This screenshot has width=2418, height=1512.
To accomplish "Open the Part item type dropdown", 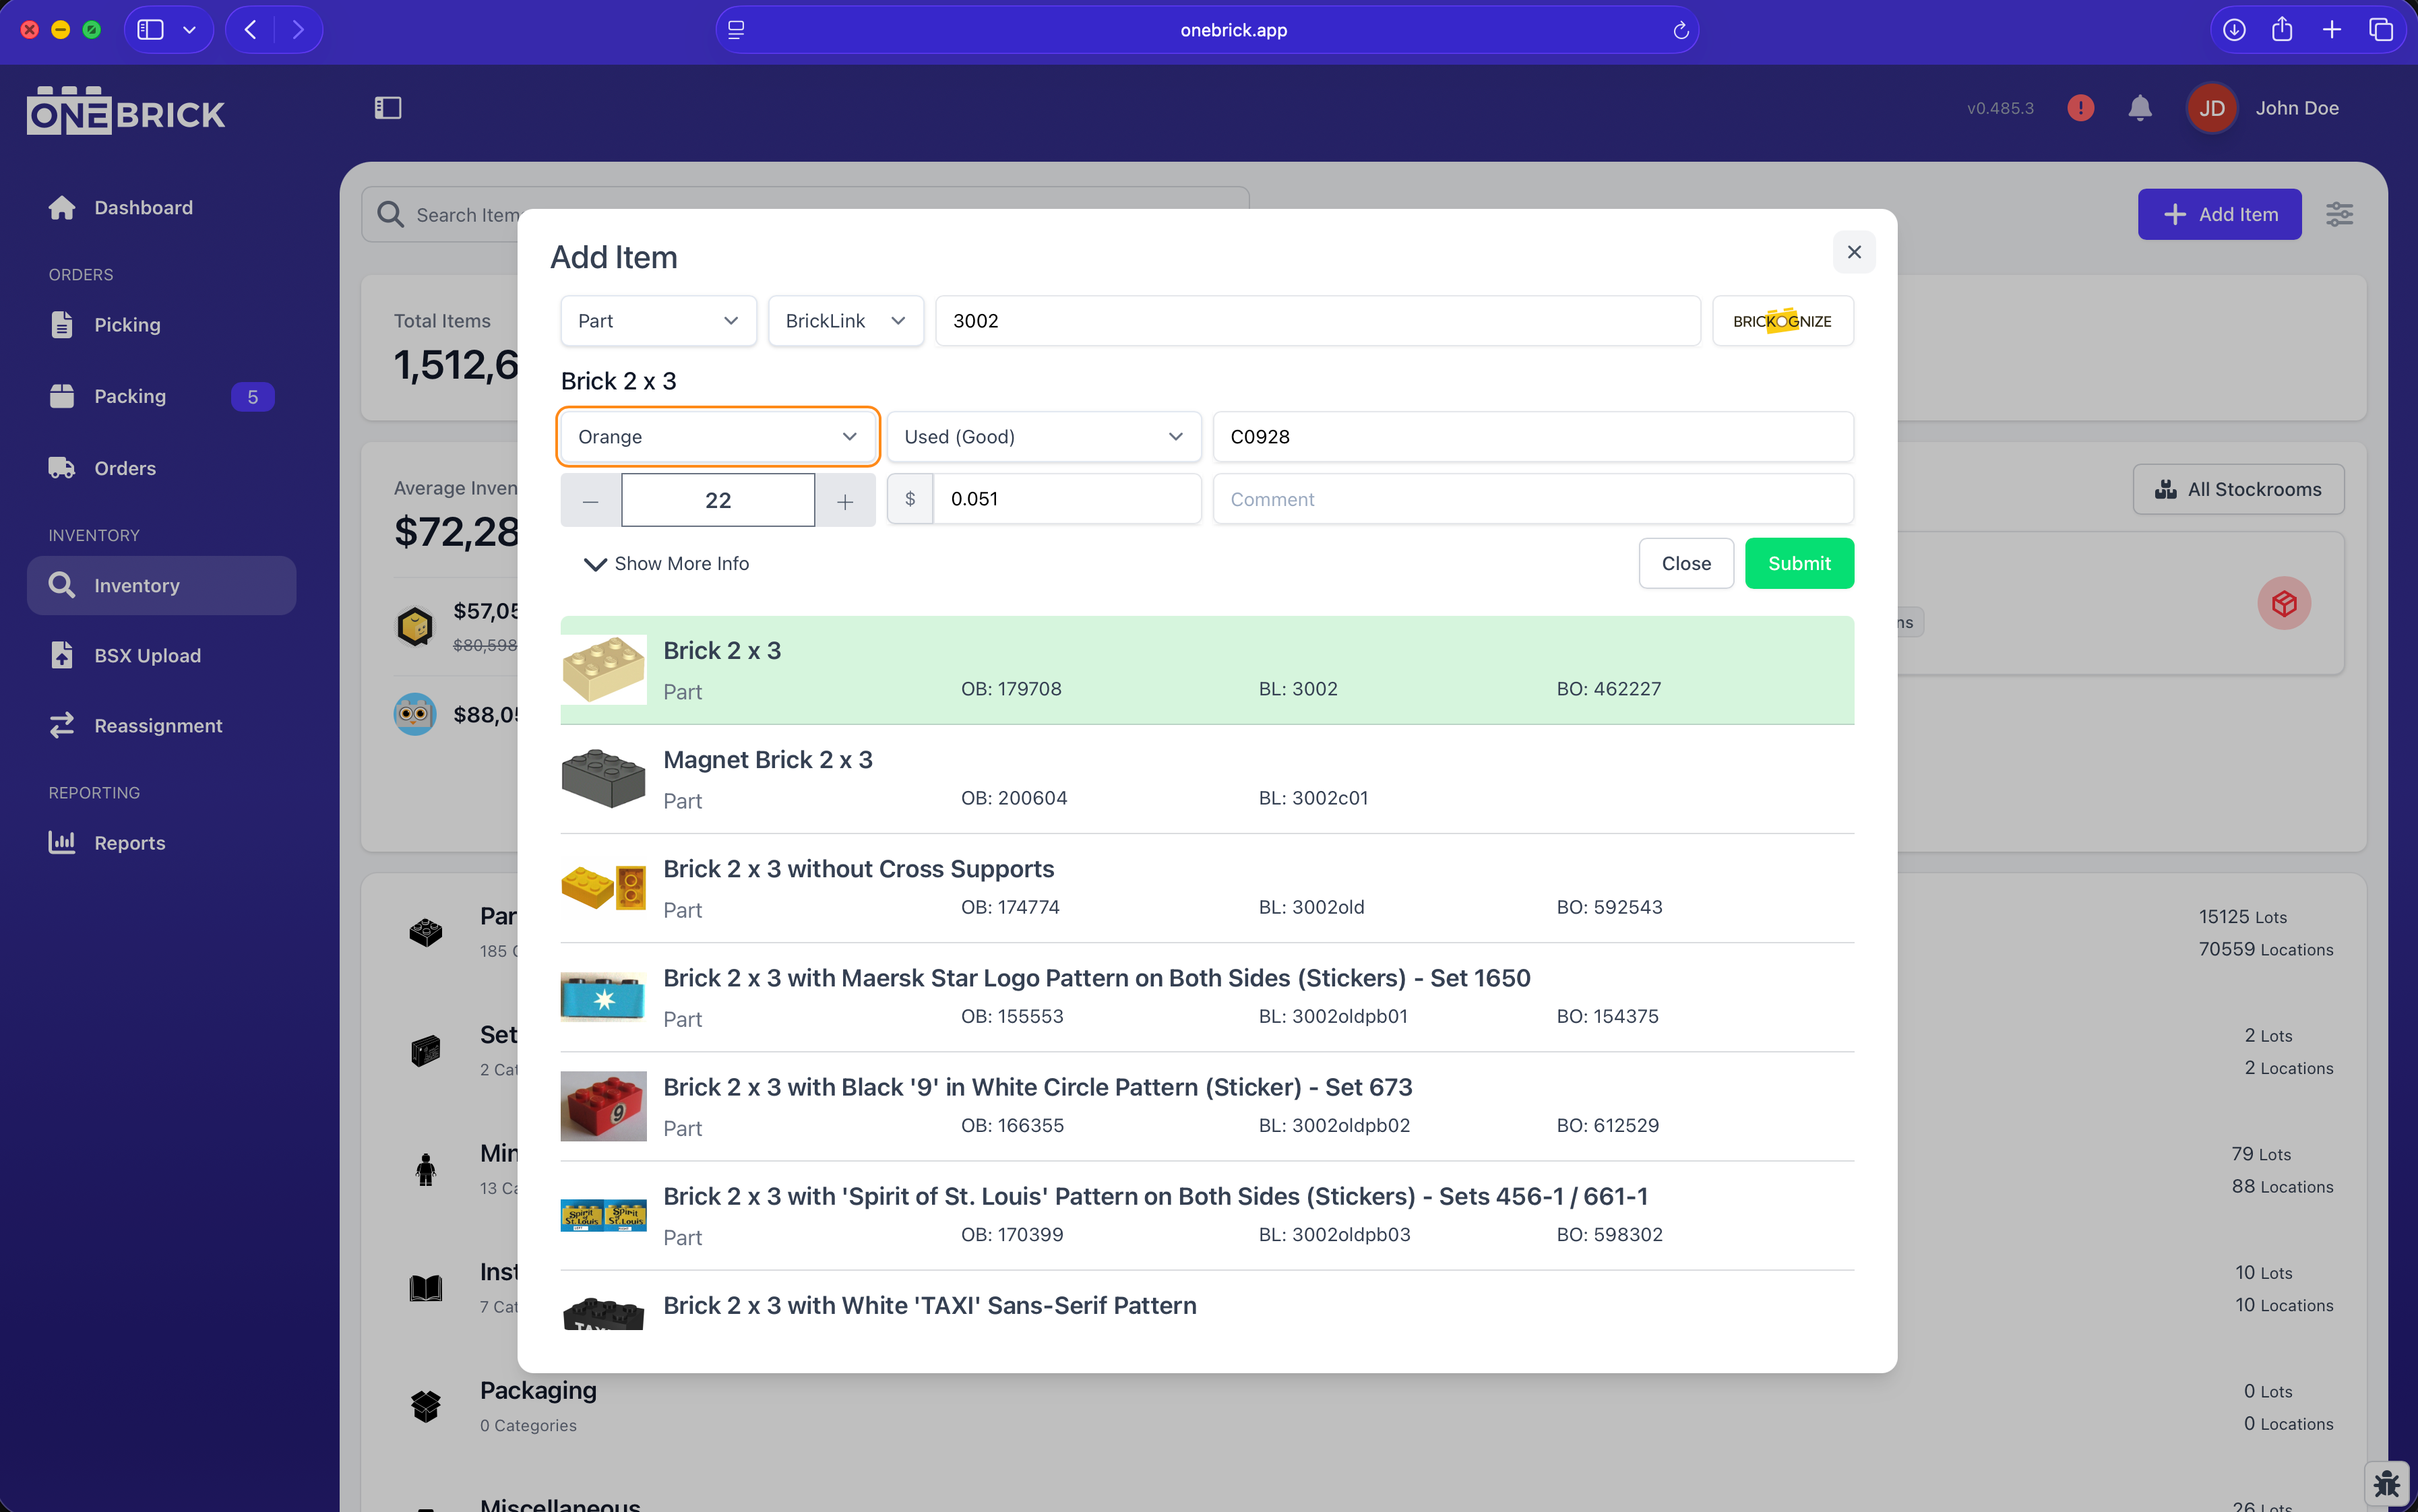I will coord(658,321).
